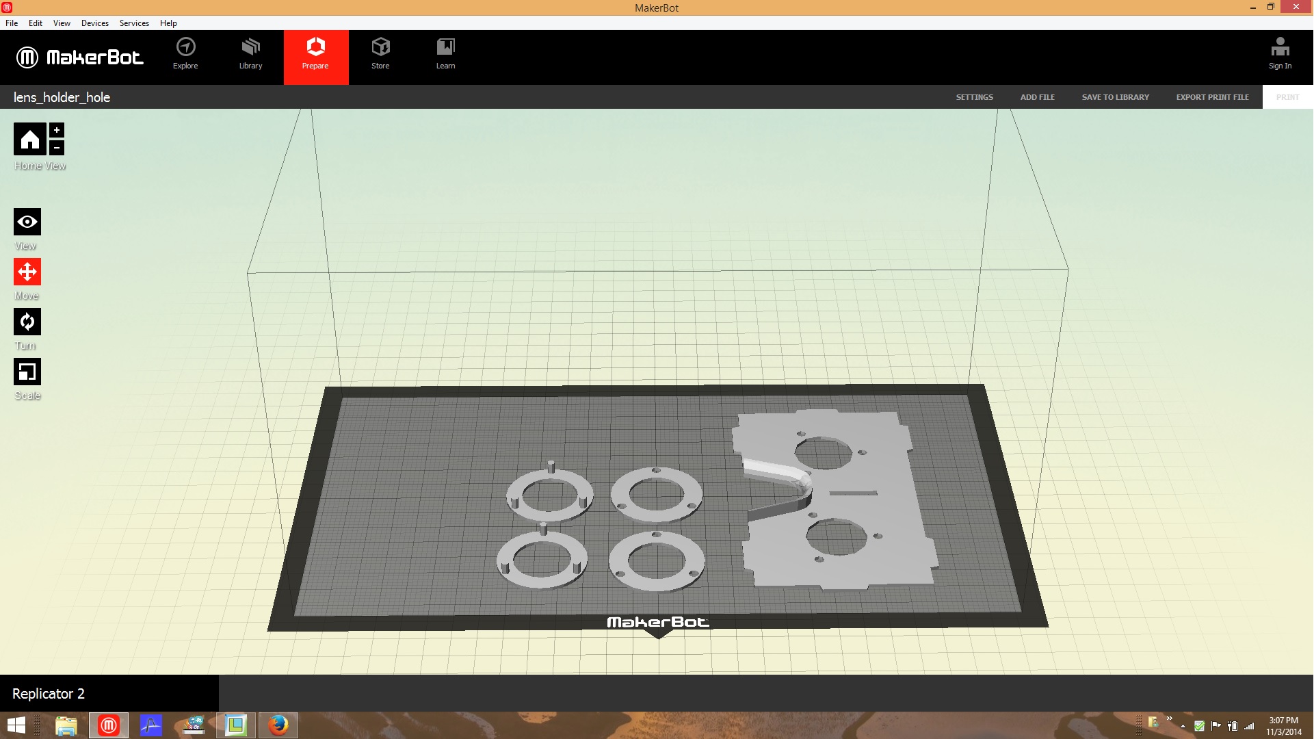Click the SETTINGS button
Image resolution: width=1314 pixels, height=739 pixels.
(x=975, y=96)
